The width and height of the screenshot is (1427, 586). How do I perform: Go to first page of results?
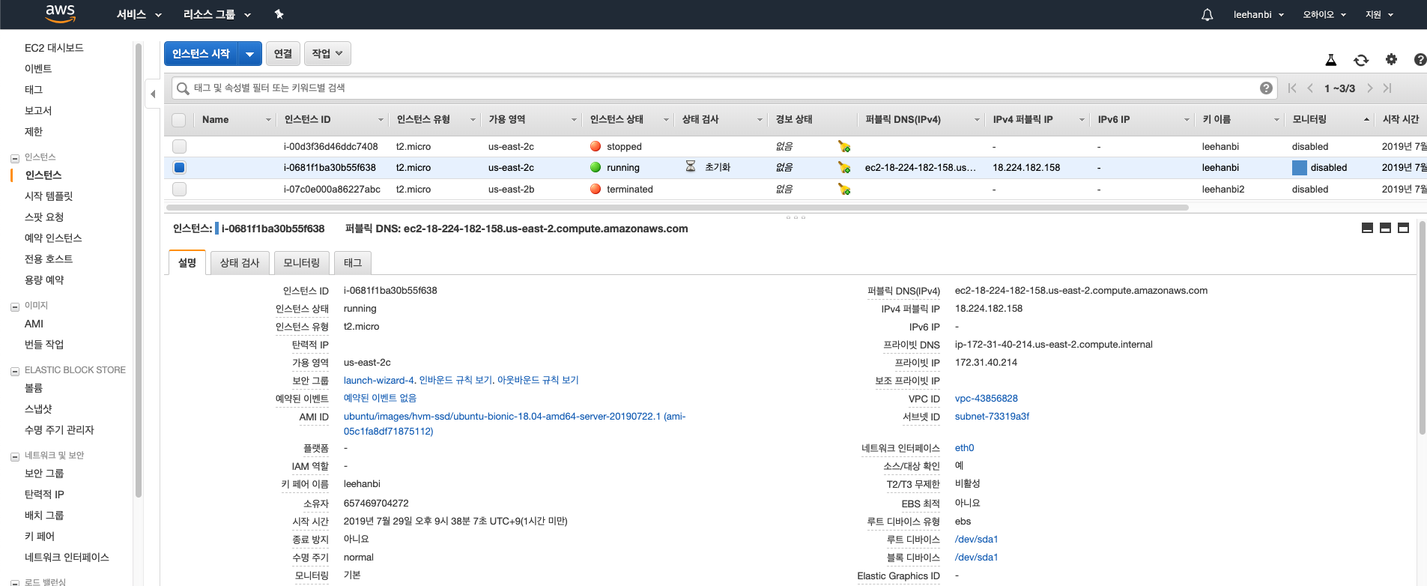tap(1292, 88)
